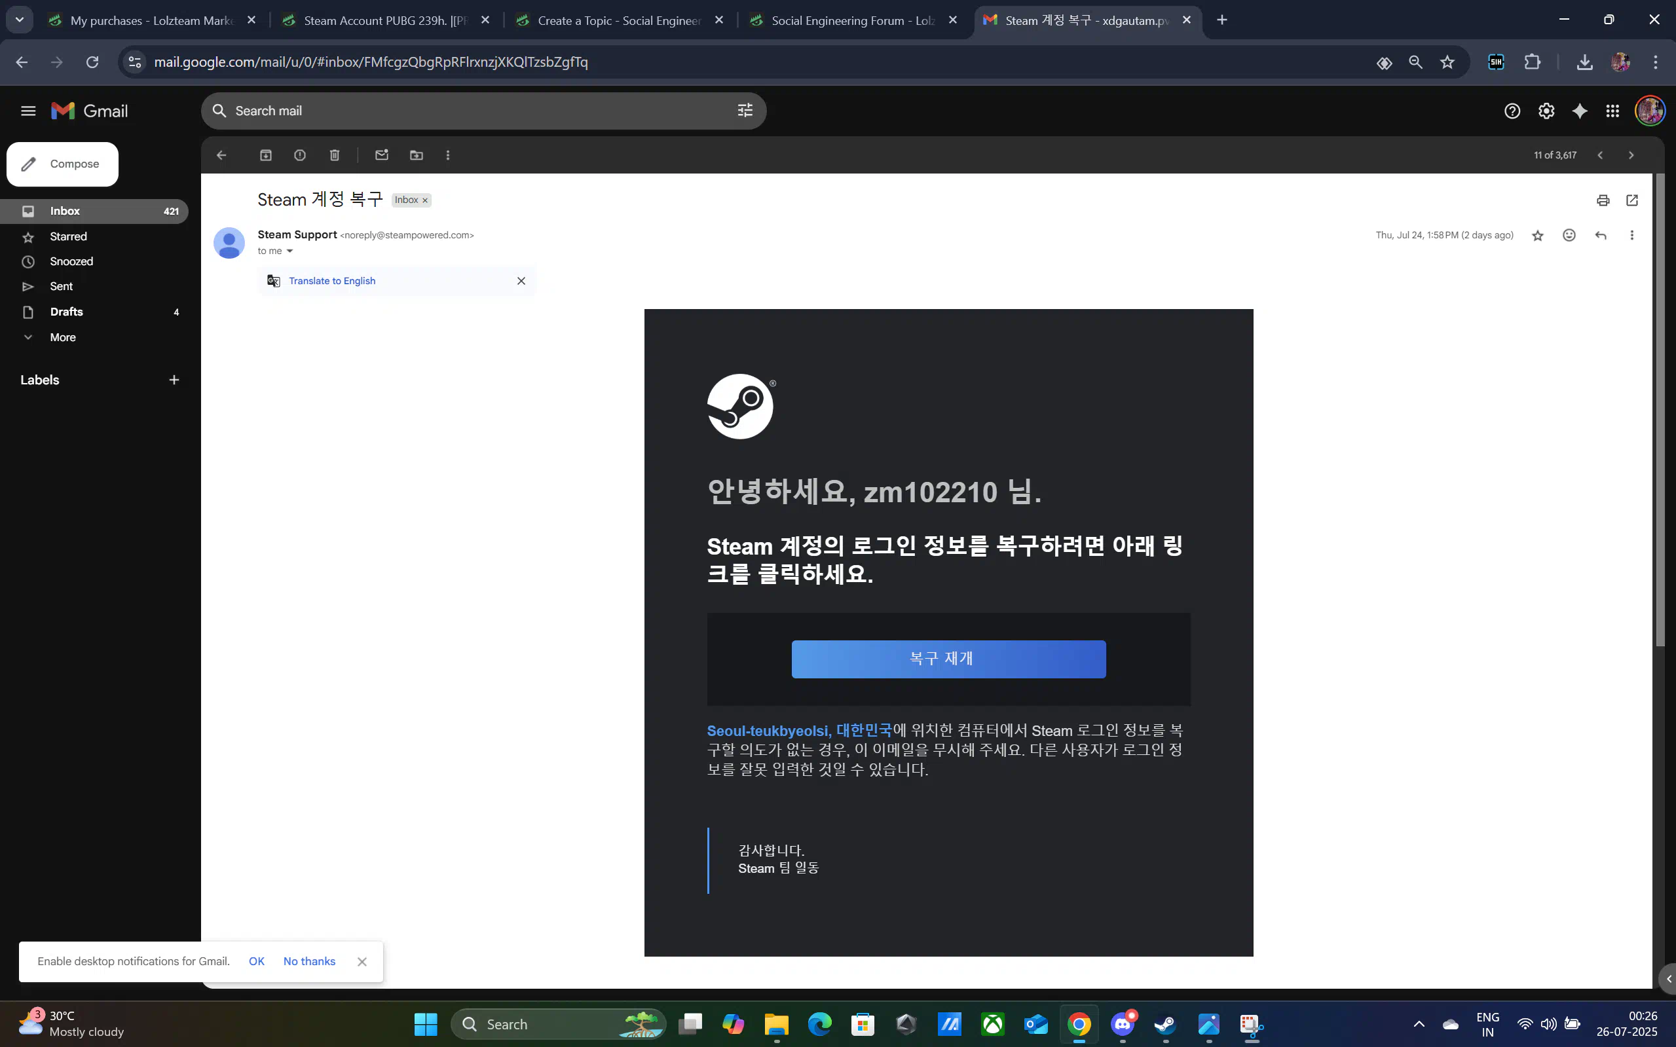
Task: Open the Inbox folder
Action: [x=94, y=211]
